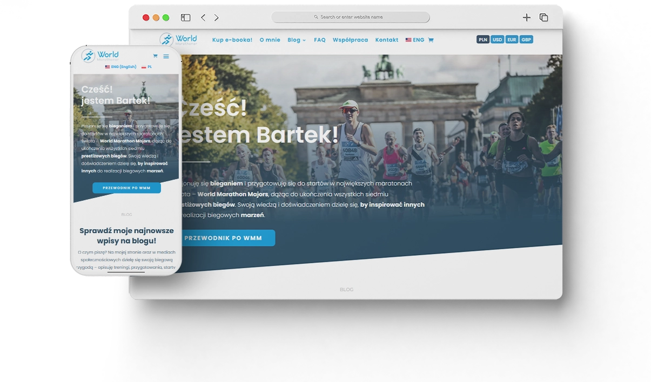Select EUR currency

512,39
